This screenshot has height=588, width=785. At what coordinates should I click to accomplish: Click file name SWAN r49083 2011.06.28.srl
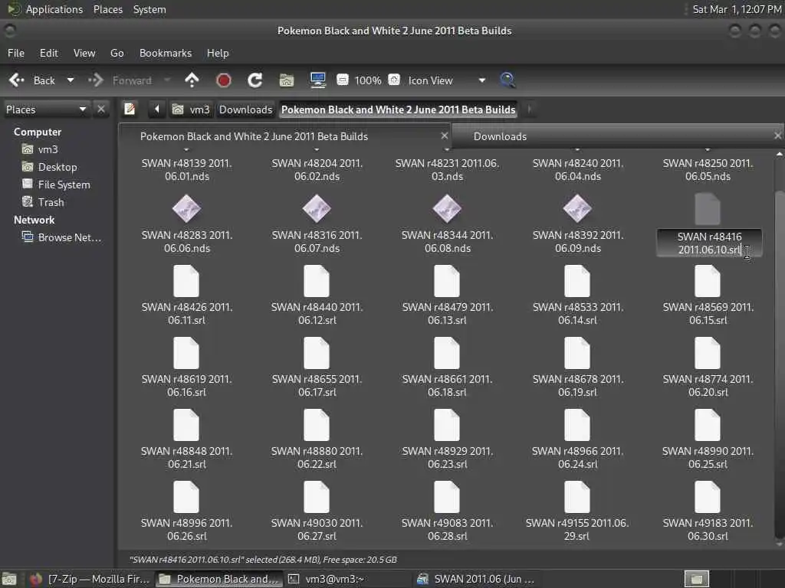click(447, 530)
